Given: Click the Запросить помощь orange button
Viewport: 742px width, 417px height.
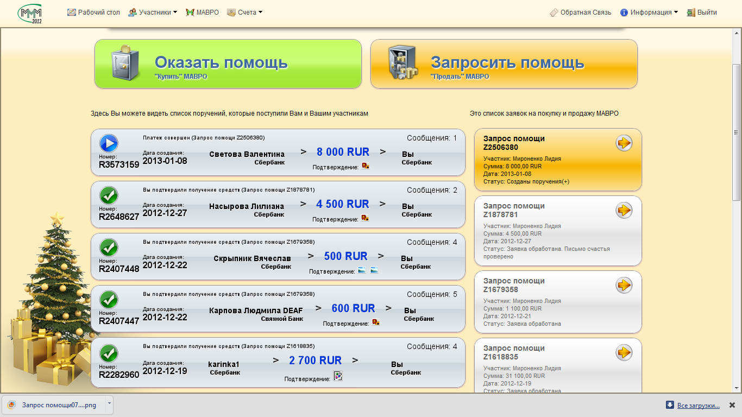Looking at the screenshot, I should [504, 64].
